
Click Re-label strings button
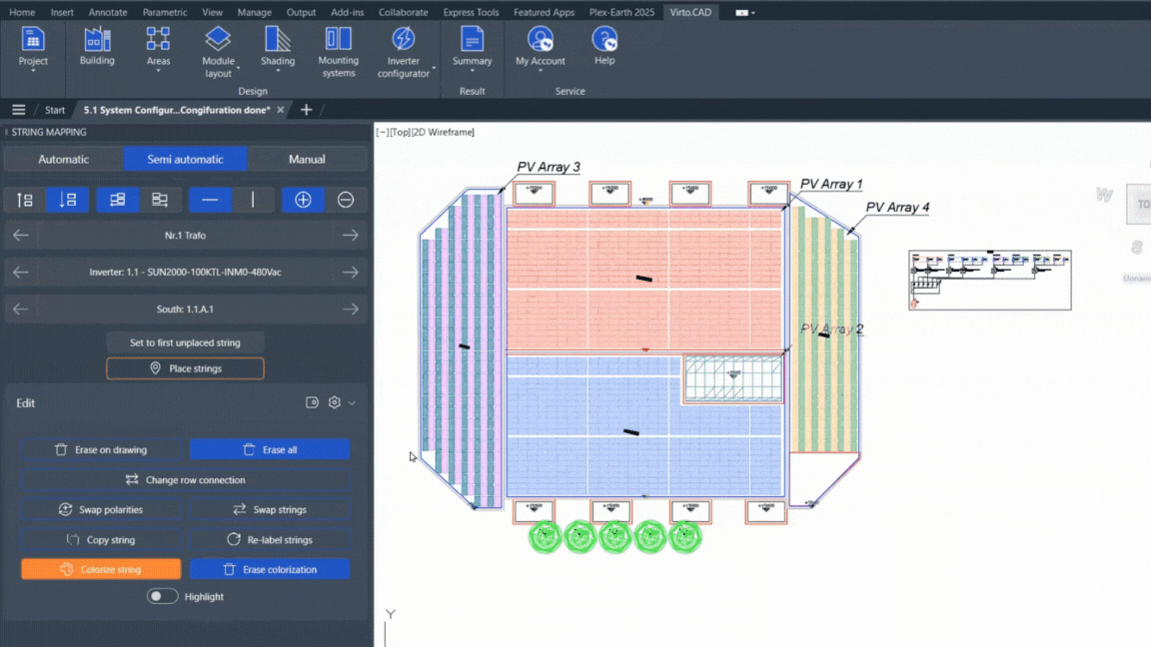pos(270,540)
